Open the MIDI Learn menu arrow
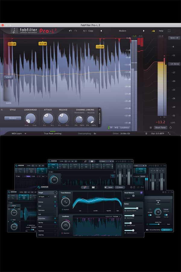This screenshot has height=272, width=181. tap(25, 134)
